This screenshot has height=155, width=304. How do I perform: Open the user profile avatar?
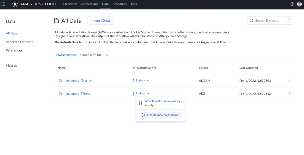[x=299, y=4]
